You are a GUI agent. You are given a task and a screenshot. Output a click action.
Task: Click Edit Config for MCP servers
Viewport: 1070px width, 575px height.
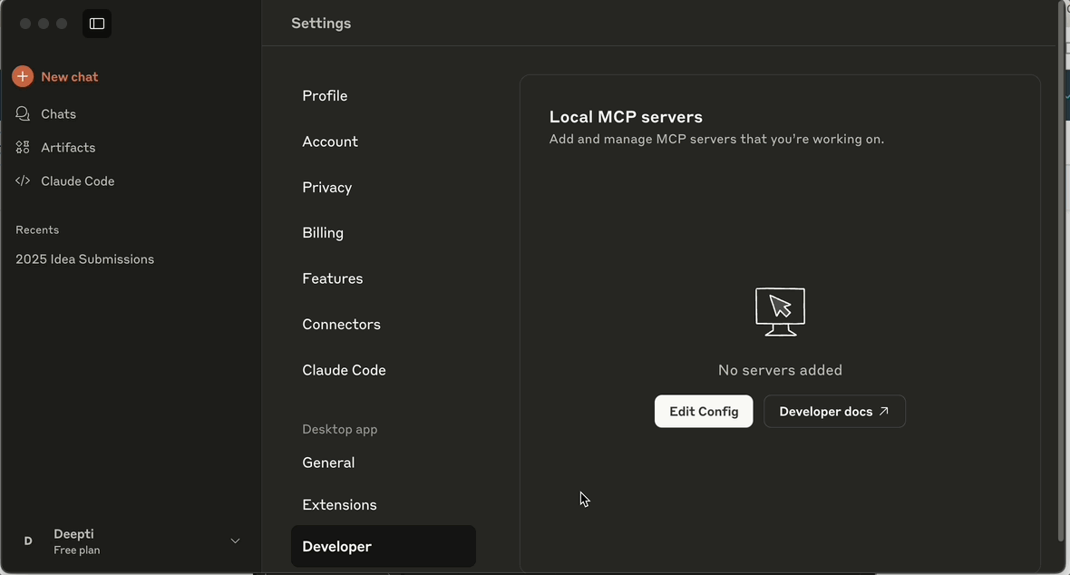[704, 411]
